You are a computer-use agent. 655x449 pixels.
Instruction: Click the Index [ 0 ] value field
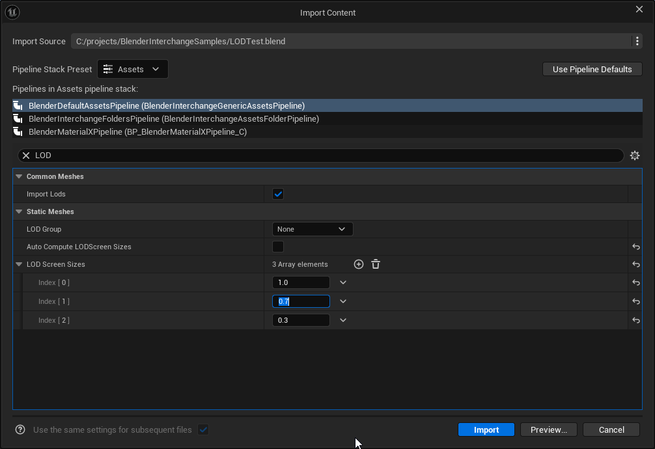[x=301, y=282]
